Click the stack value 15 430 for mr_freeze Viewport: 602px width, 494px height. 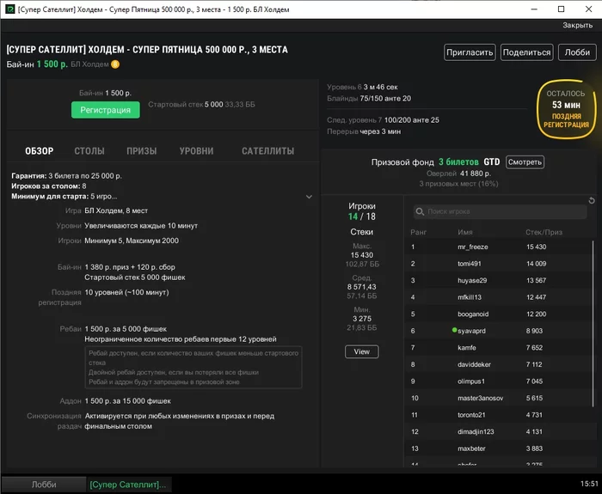(536, 247)
